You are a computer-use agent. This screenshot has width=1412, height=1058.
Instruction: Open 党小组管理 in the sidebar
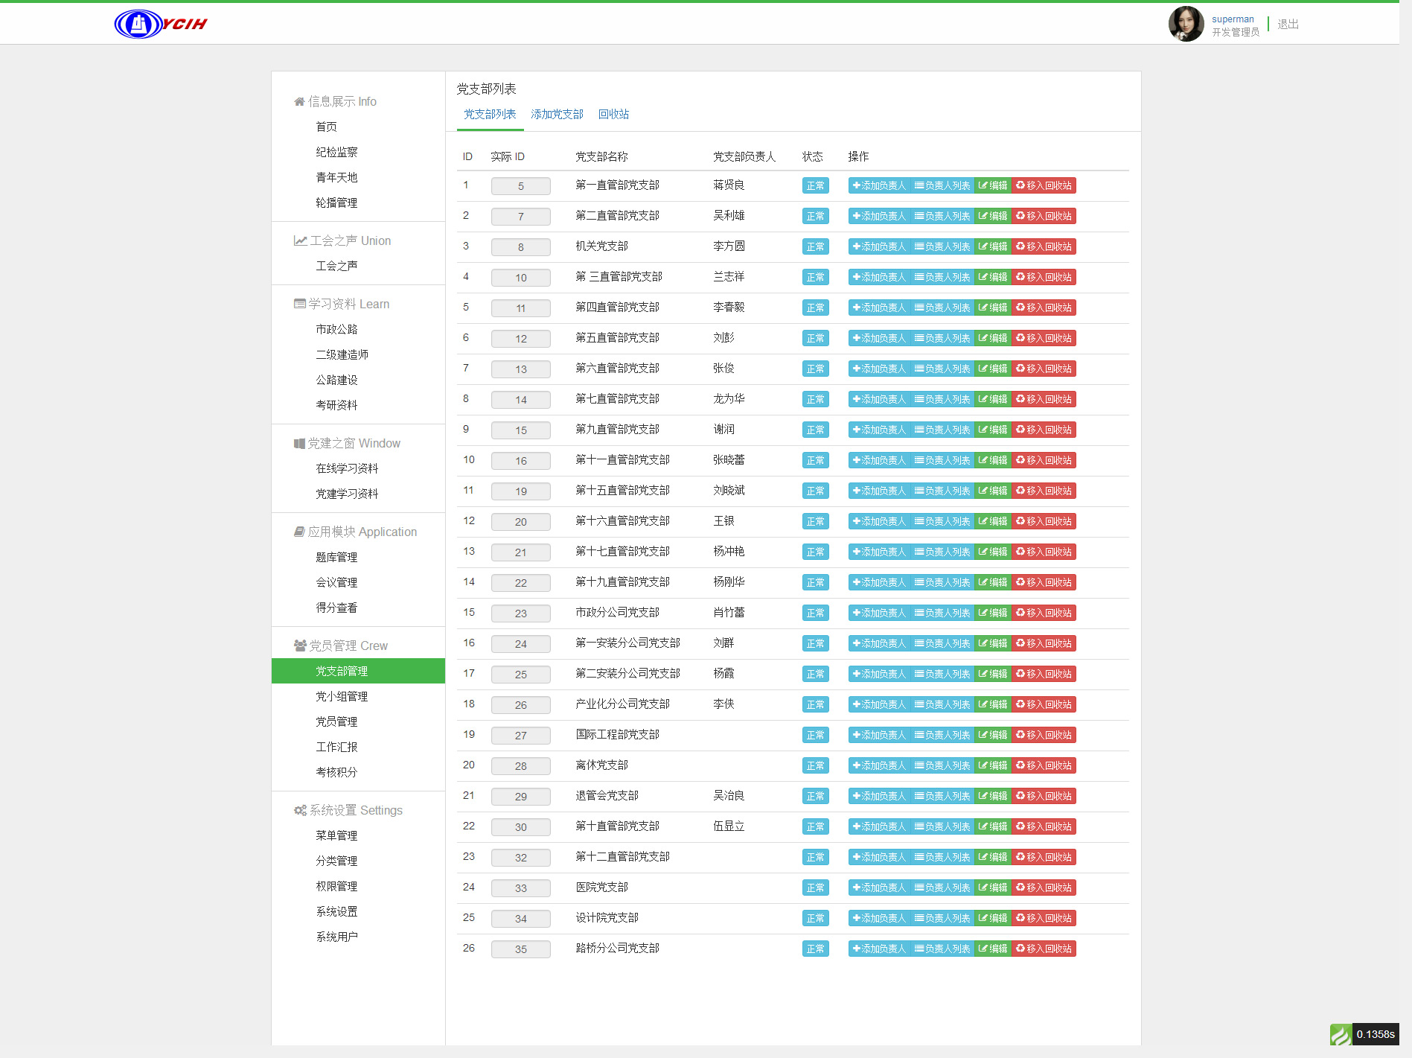click(x=342, y=696)
